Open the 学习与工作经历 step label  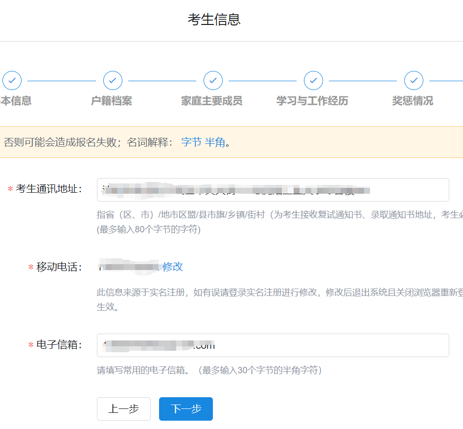tap(312, 101)
